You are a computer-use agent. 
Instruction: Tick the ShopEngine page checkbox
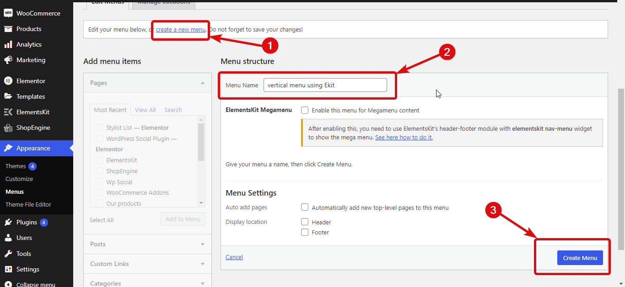point(99,171)
